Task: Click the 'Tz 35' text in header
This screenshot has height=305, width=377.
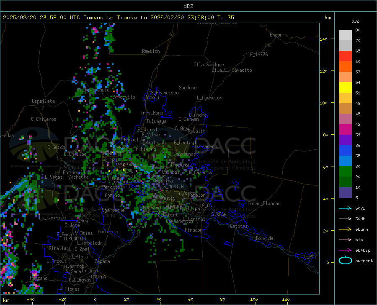Action: coord(225,18)
